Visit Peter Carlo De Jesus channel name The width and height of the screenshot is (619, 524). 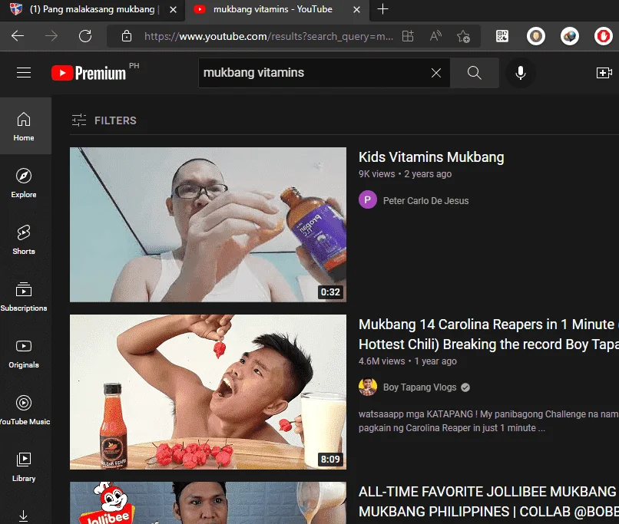(425, 201)
